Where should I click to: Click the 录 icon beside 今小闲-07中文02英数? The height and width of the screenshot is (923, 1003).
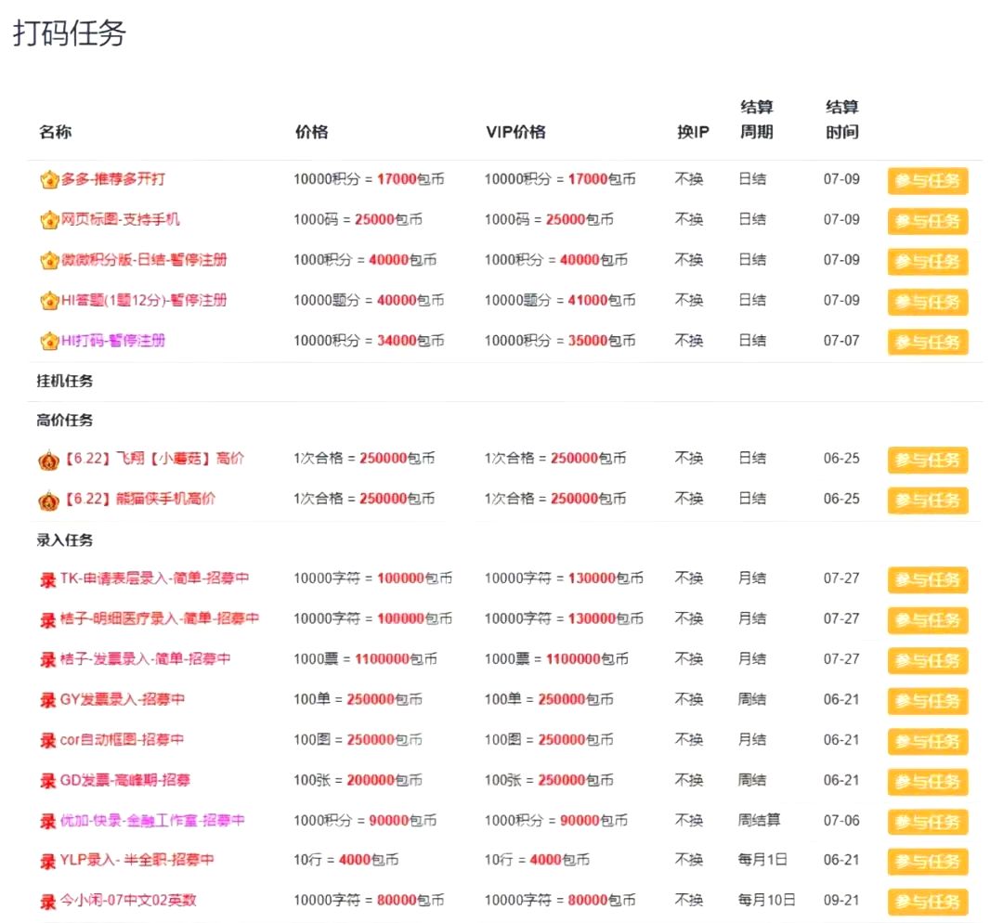click(47, 900)
